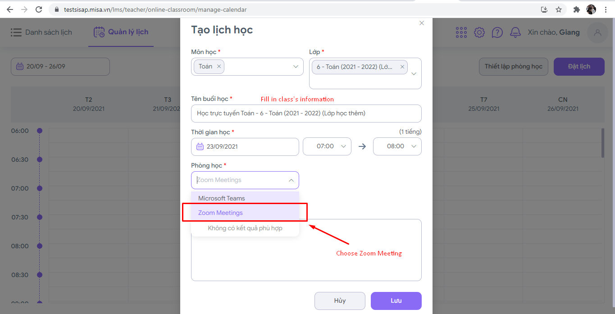This screenshot has height=314, width=615.
Task: Open the settings gear icon
Action: pyautogui.click(x=479, y=32)
